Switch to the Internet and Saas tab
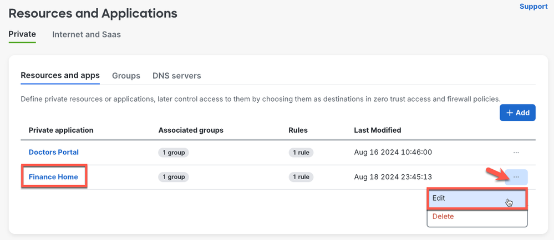This screenshot has height=240, width=554. click(x=87, y=34)
